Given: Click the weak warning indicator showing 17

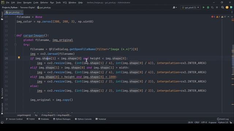Looking at the screenshot, I should (x=223, y=17).
